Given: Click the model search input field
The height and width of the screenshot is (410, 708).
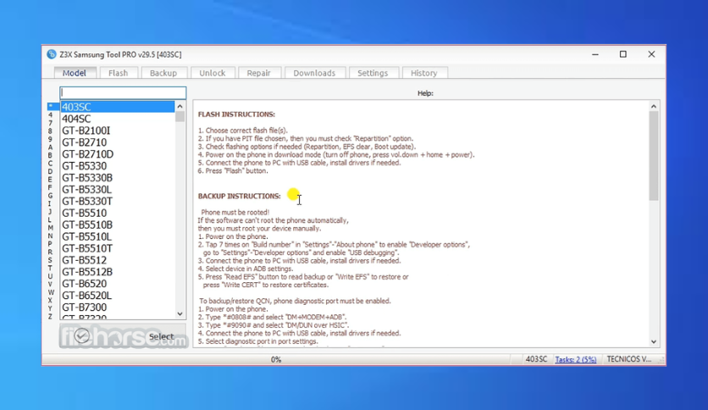Looking at the screenshot, I should coord(123,92).
